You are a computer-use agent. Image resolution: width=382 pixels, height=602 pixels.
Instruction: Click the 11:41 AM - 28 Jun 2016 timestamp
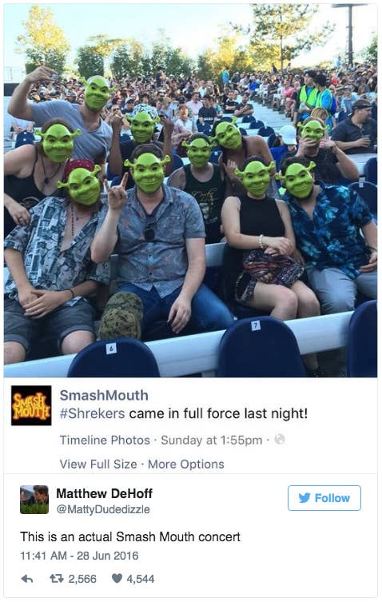79,556
